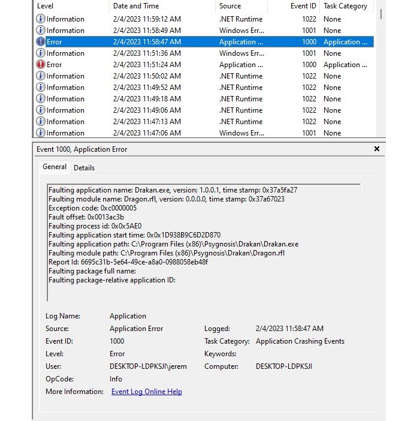Click inside the faulting application description text box
417x421 pixels.
coord(204,240)
